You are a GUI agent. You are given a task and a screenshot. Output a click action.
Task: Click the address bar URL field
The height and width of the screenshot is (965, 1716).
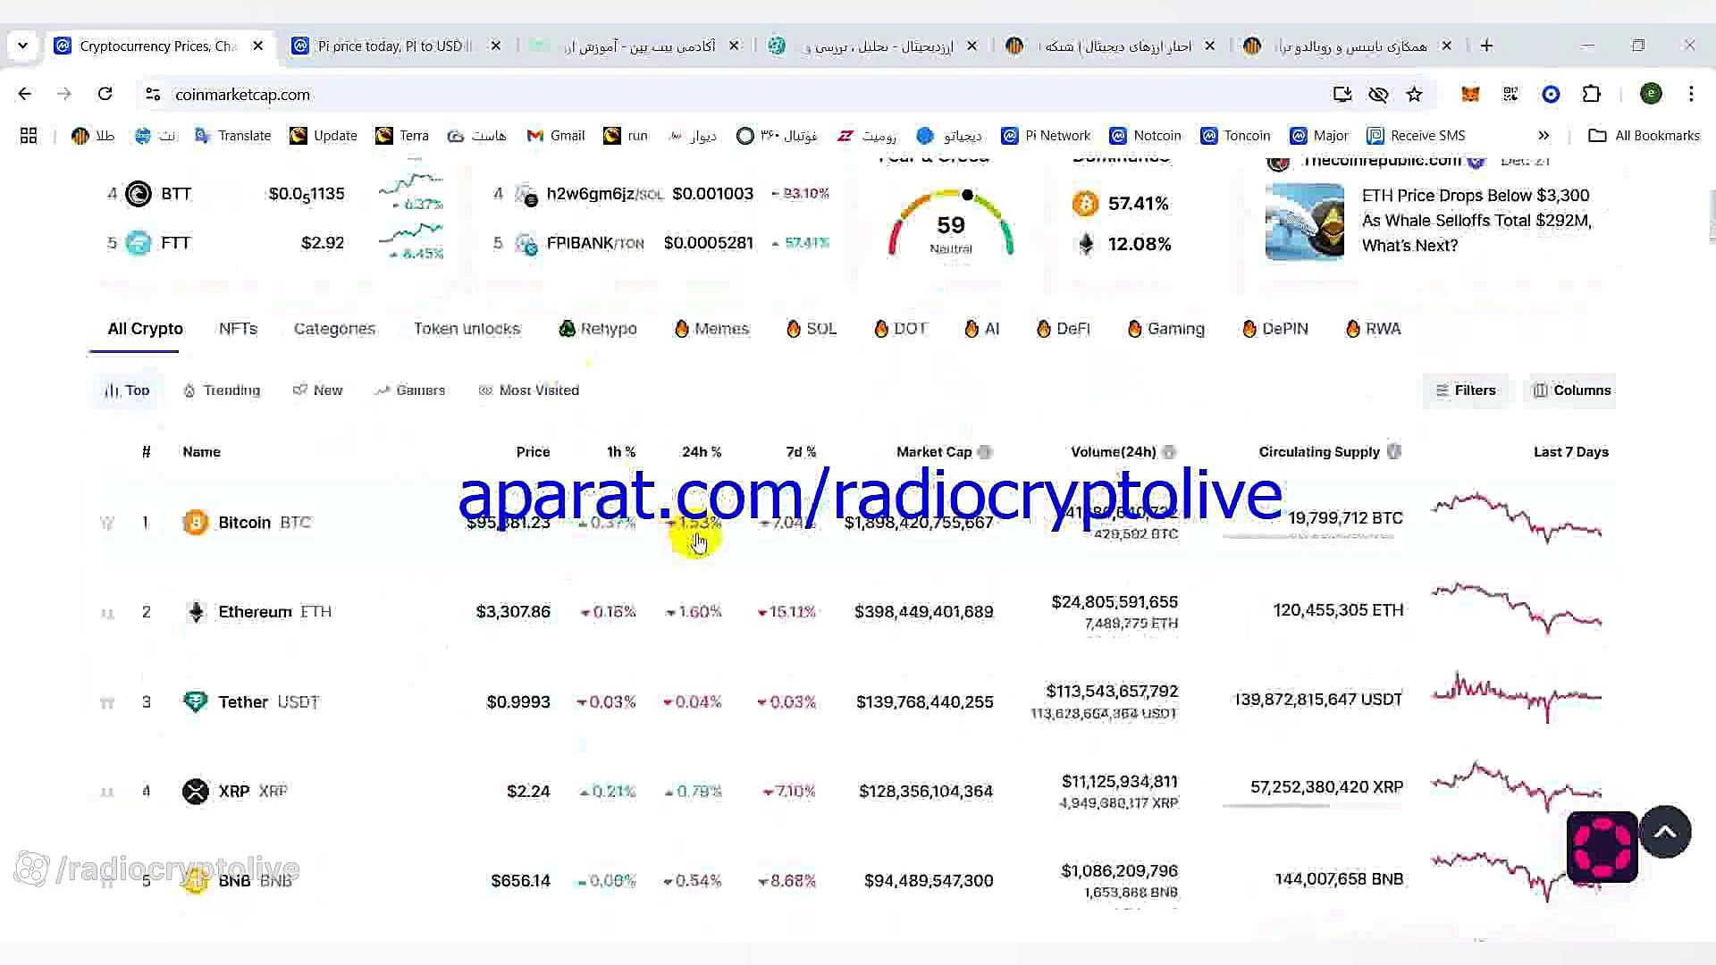click(x=742, y=94)
